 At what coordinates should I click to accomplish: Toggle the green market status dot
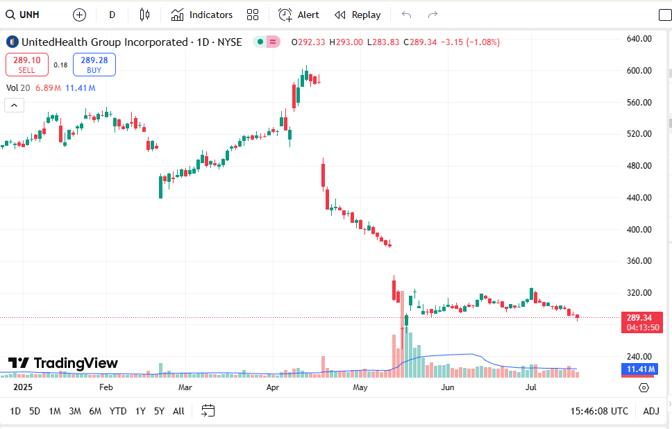[260, 42]
